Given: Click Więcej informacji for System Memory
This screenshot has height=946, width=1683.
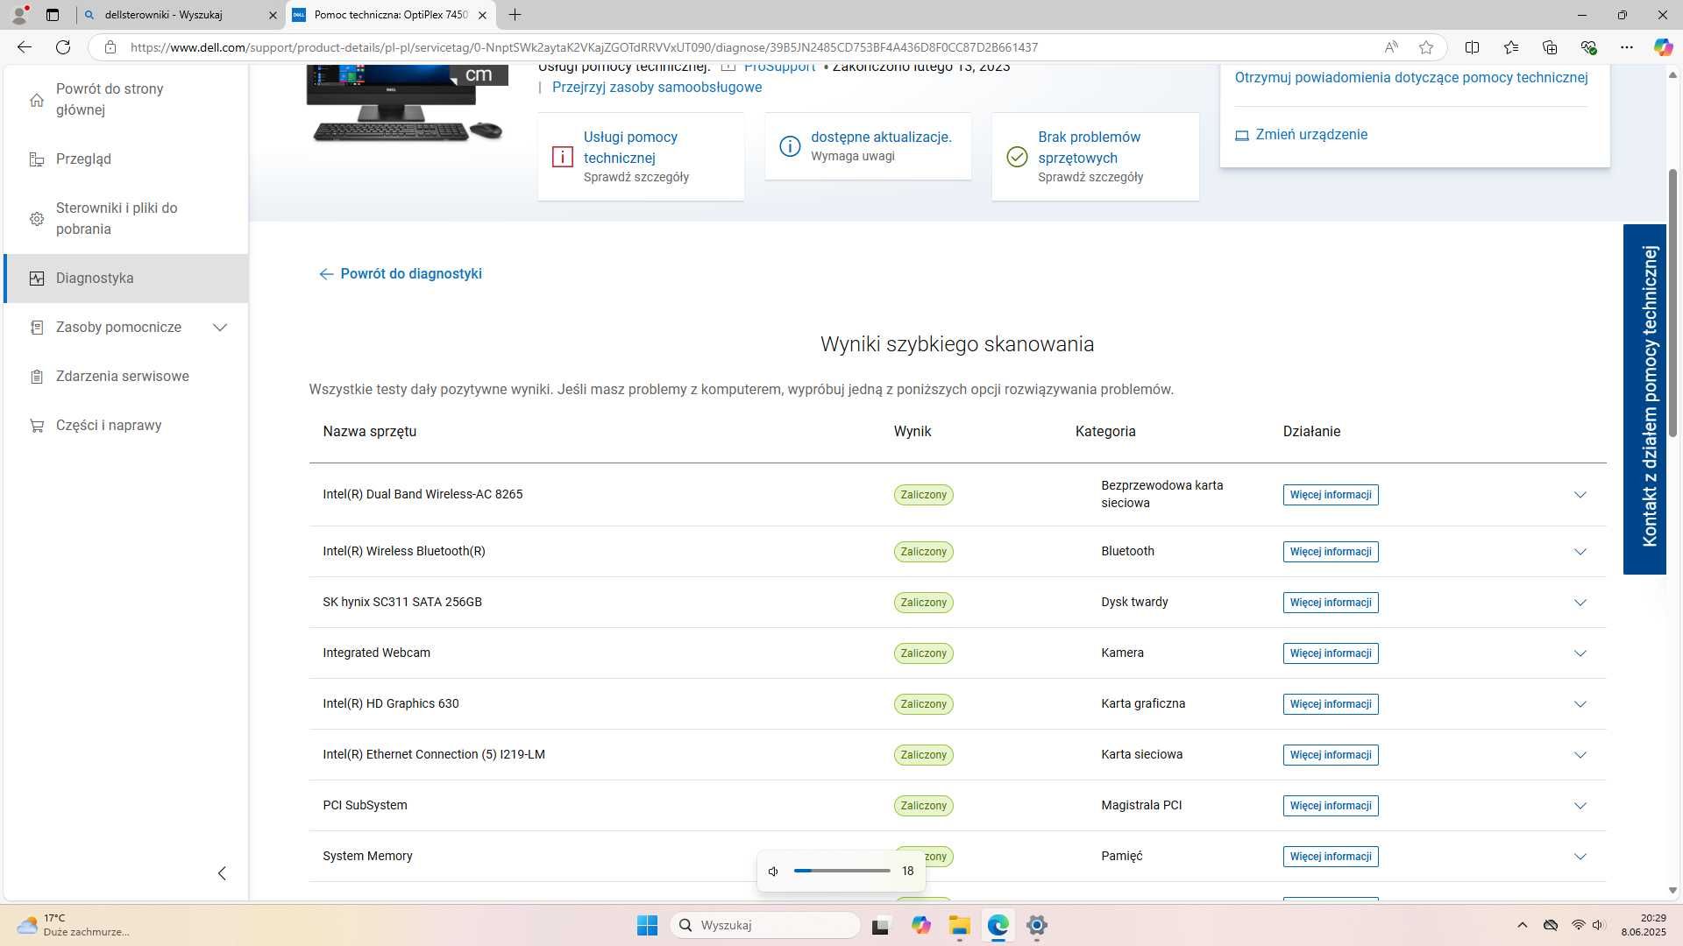Looking at the screenshot, I should point(1331,857).
